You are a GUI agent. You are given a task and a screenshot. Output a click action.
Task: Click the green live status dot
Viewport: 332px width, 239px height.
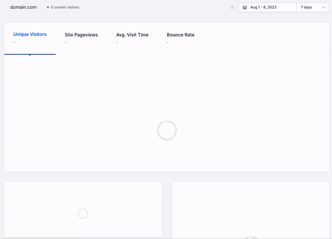[x=48, y=8]
